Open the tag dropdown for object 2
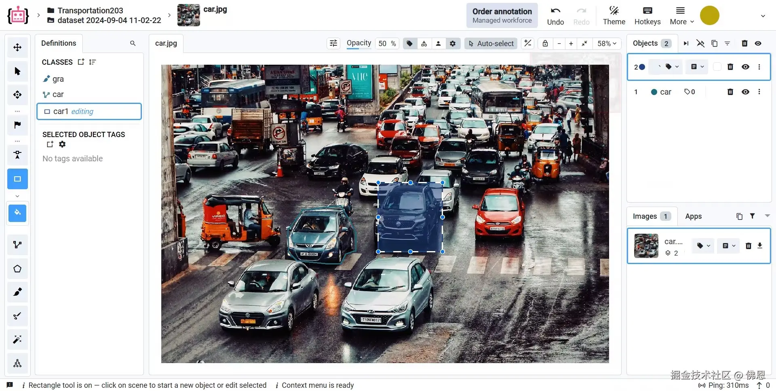 point(672,67)
